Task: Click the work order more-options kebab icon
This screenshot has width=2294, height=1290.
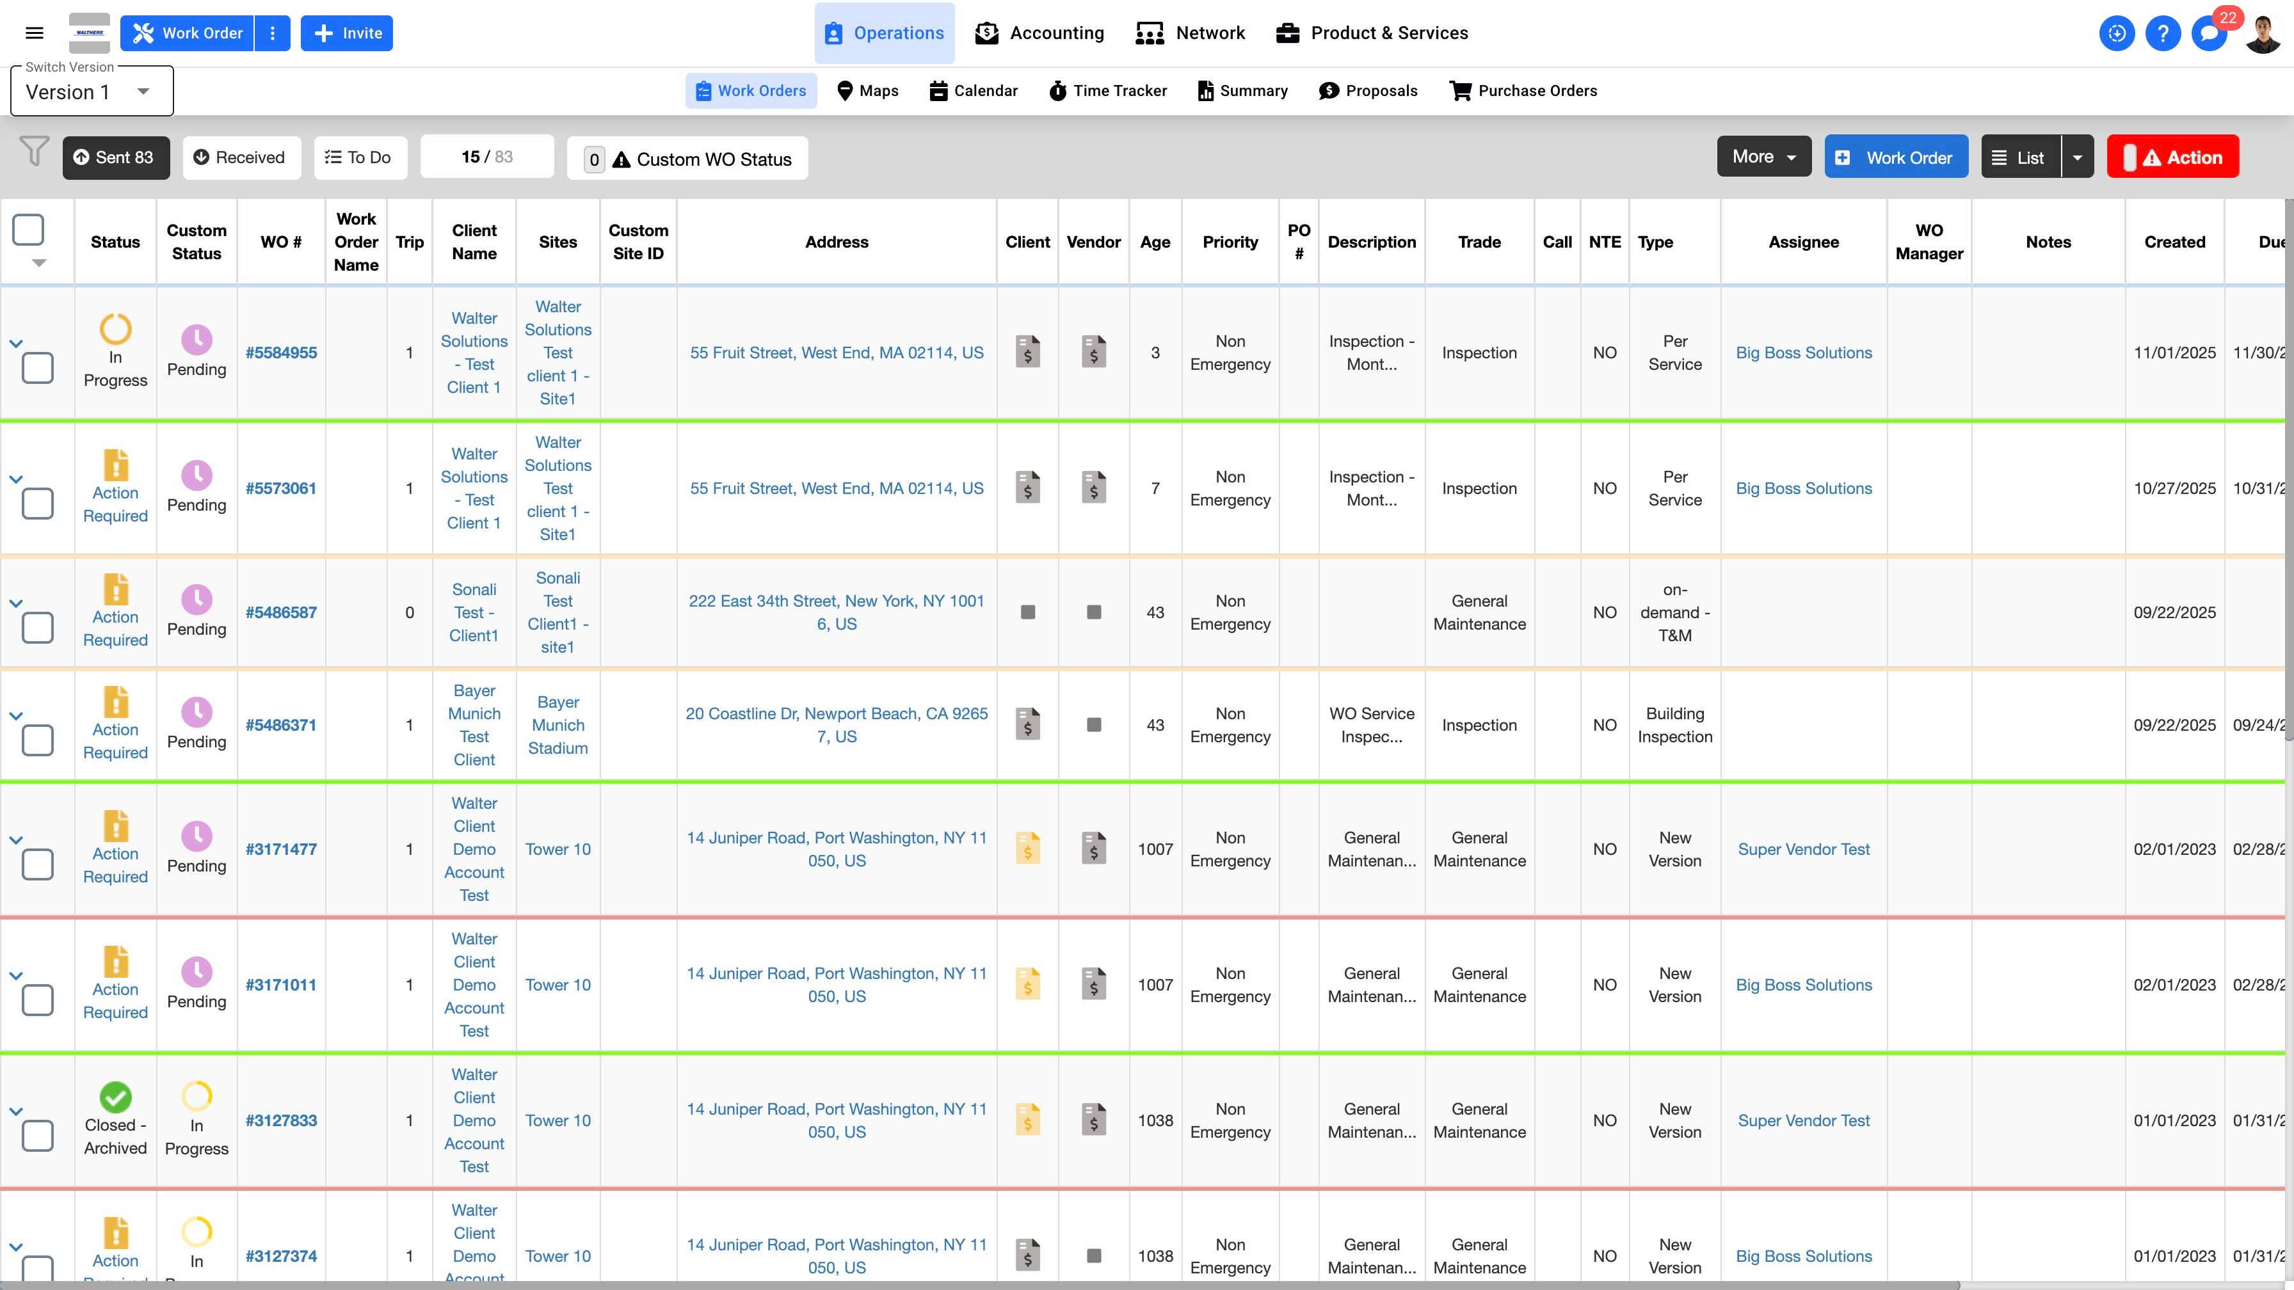Action: pyautogui.click(x=273, y=33)
